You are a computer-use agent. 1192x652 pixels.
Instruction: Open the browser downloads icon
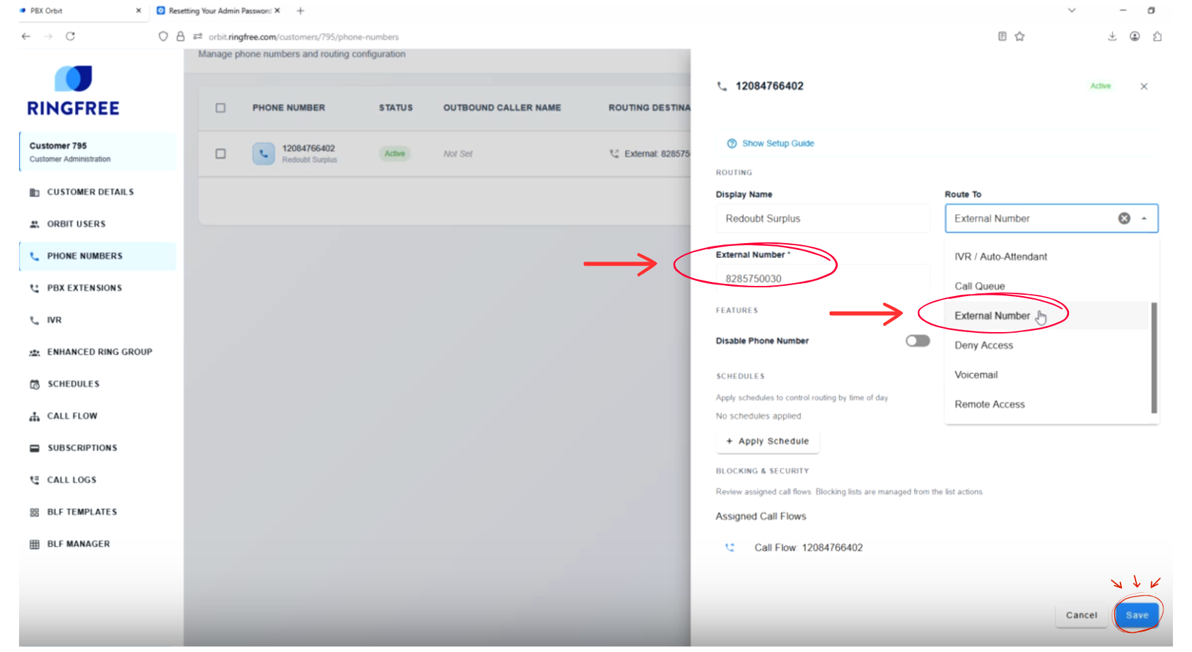pos(1112,37)
